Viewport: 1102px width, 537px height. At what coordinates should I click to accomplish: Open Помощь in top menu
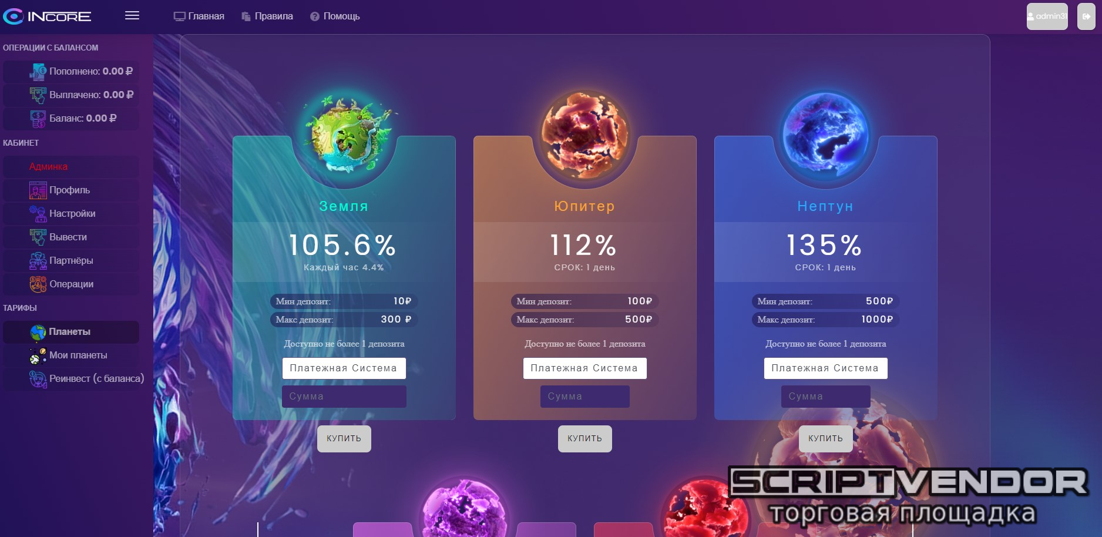335,16
